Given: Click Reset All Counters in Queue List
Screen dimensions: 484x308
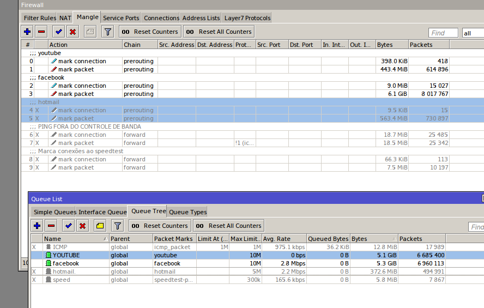Looking at the screenshot, I should 229,226.
